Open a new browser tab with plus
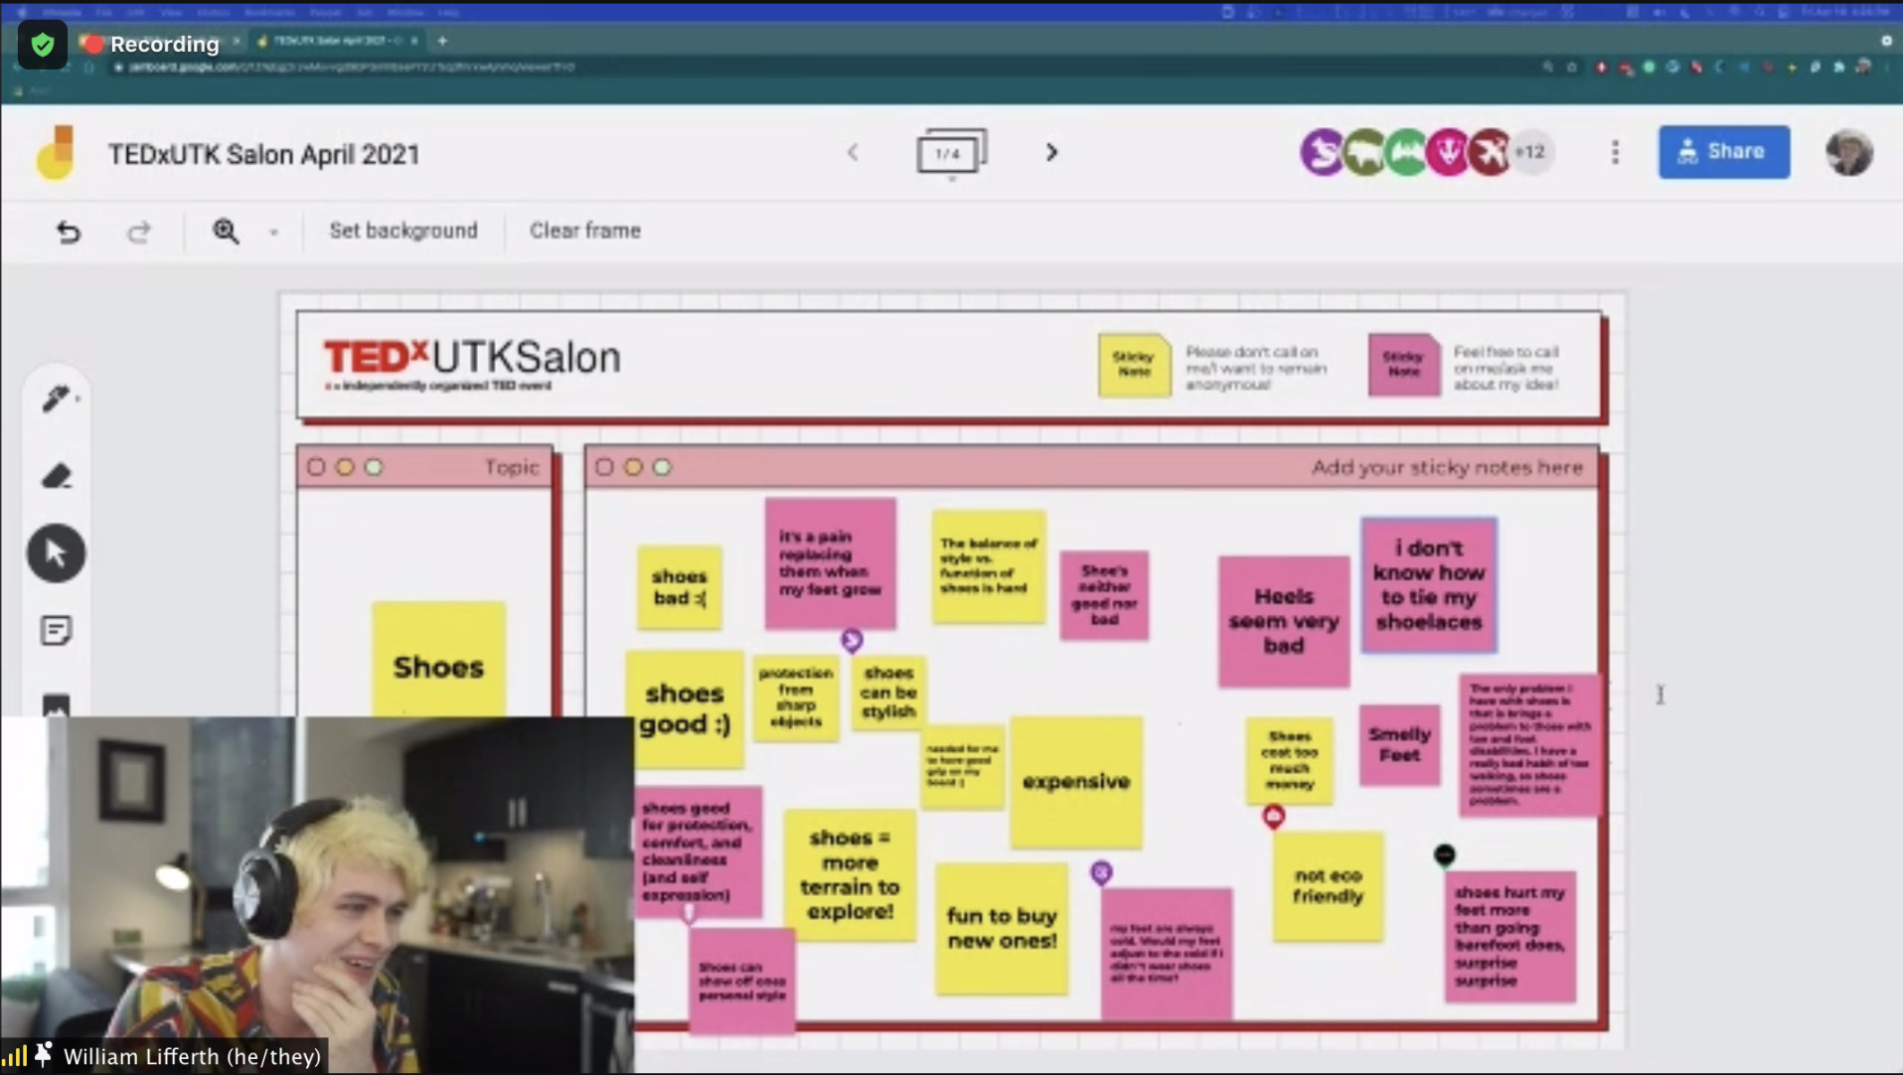 (442, 41)
